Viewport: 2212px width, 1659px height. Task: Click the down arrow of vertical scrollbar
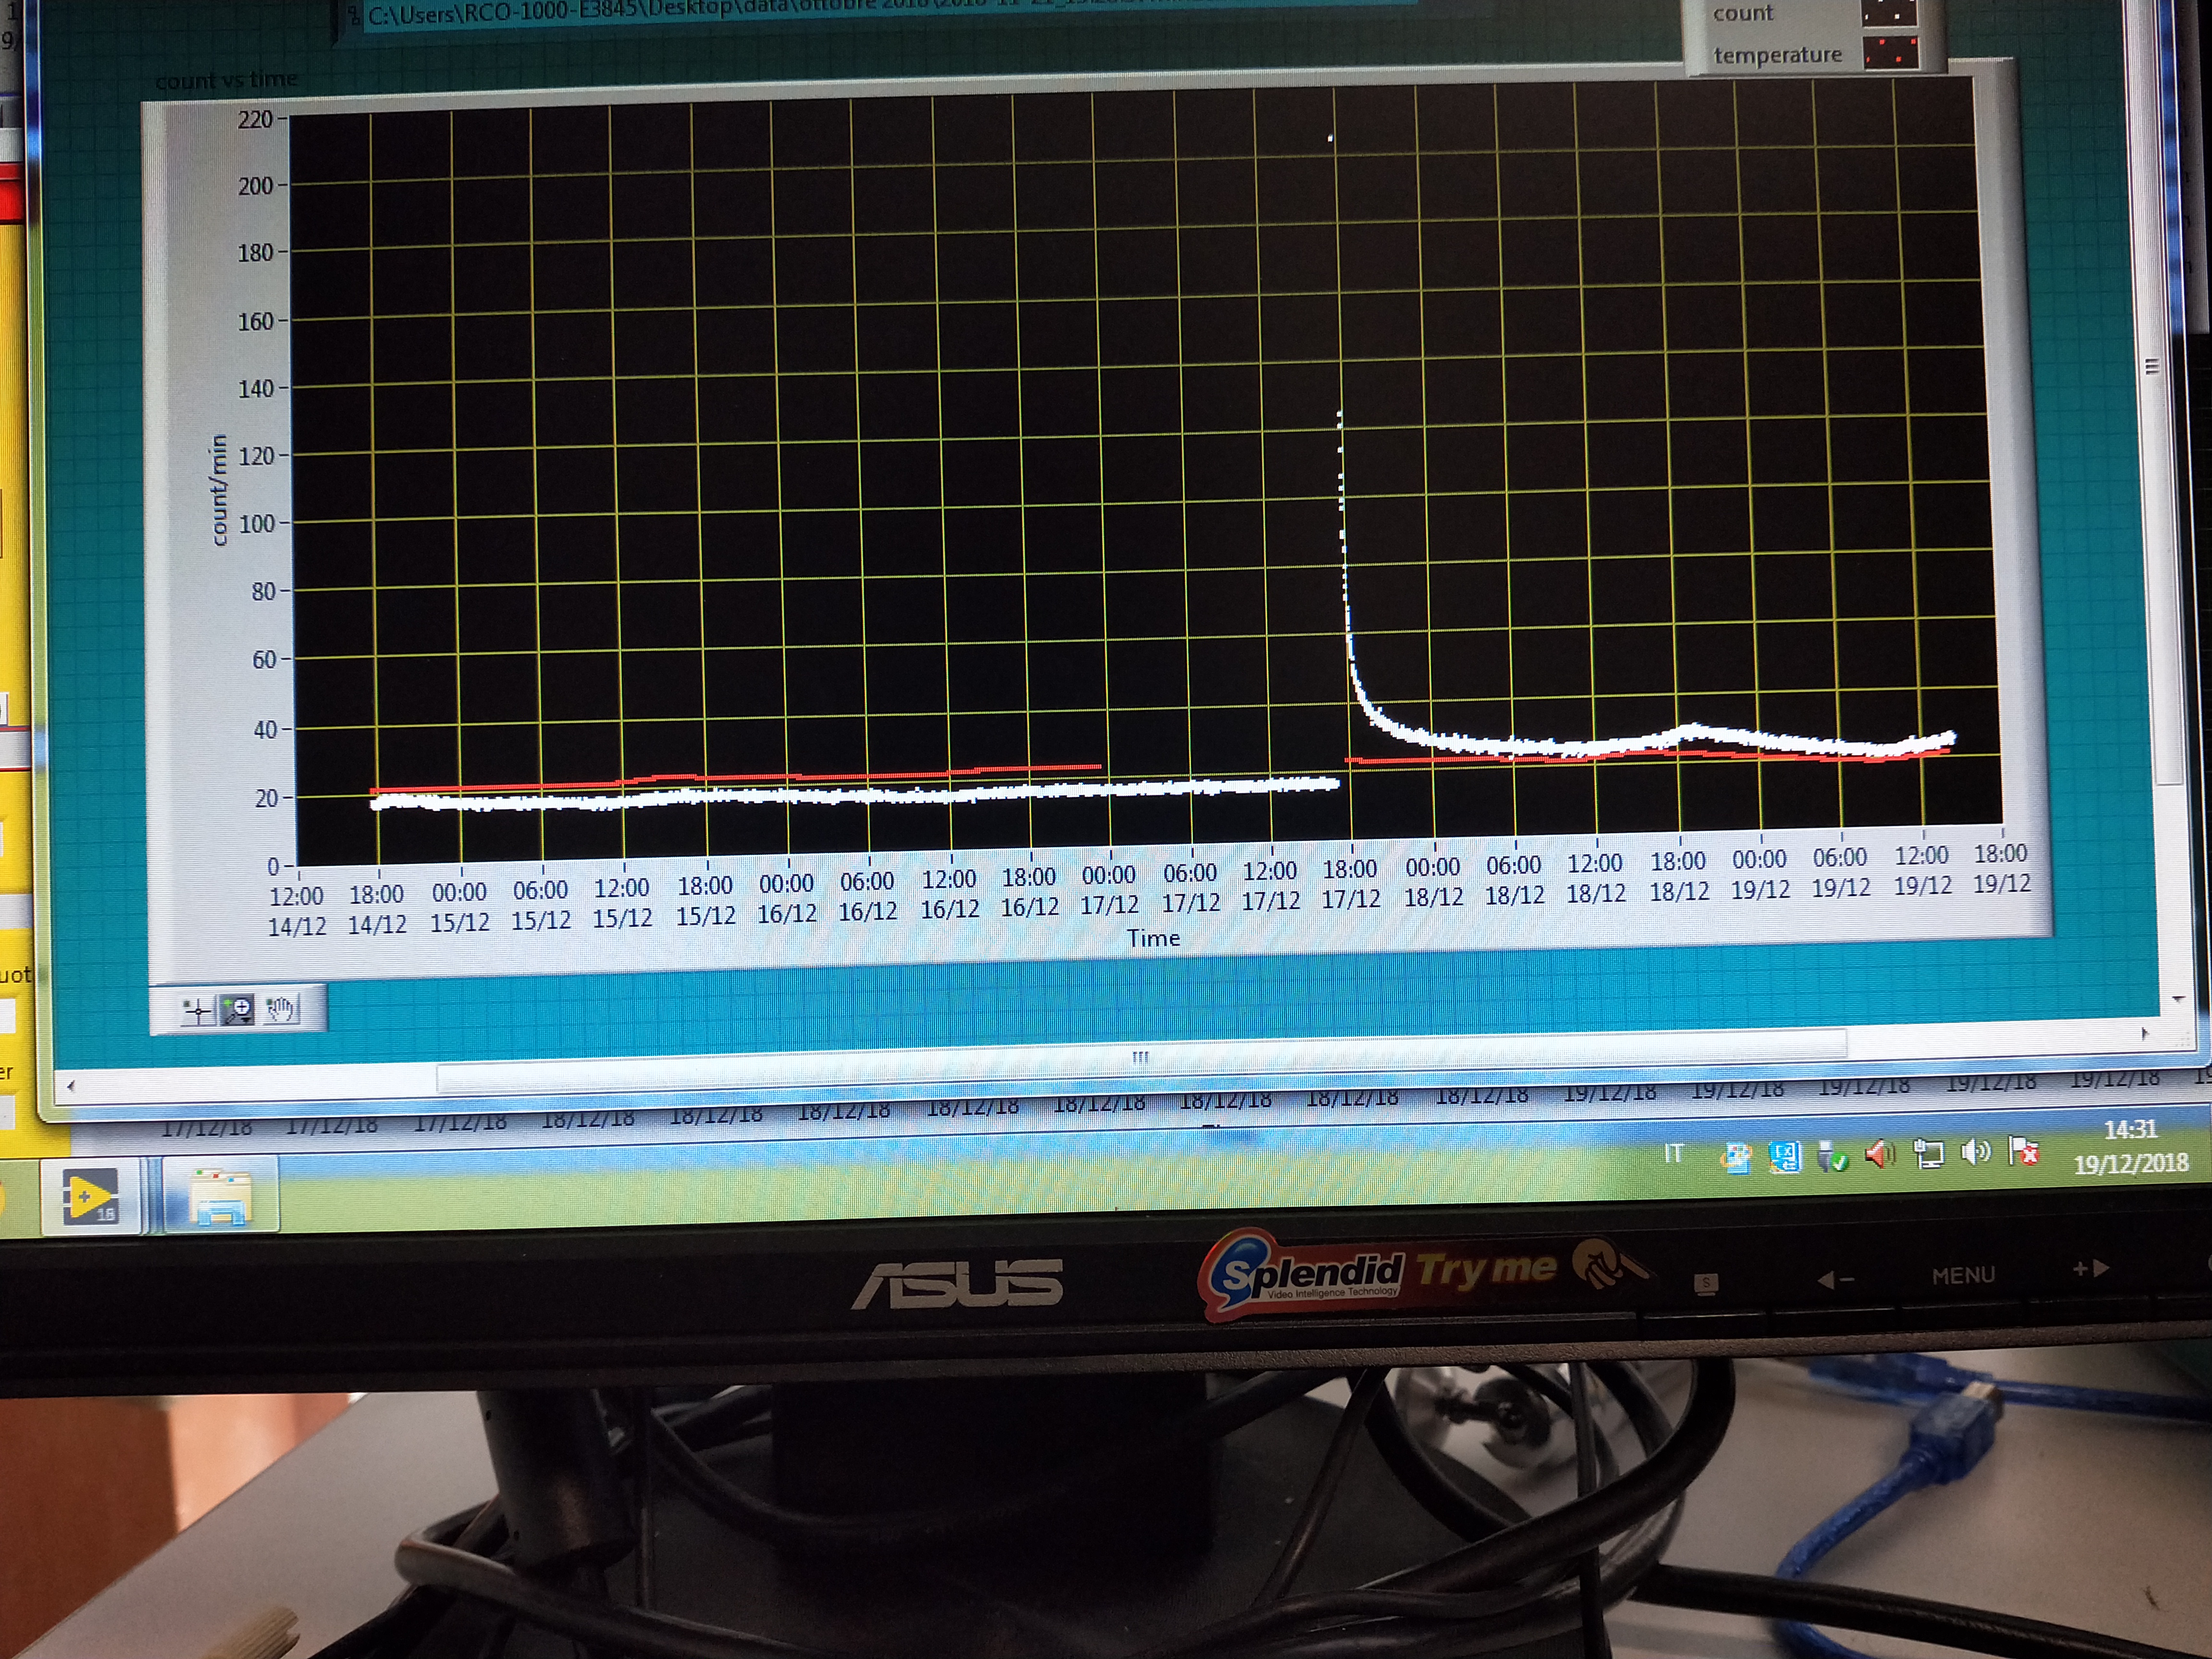click(2178, 999)
